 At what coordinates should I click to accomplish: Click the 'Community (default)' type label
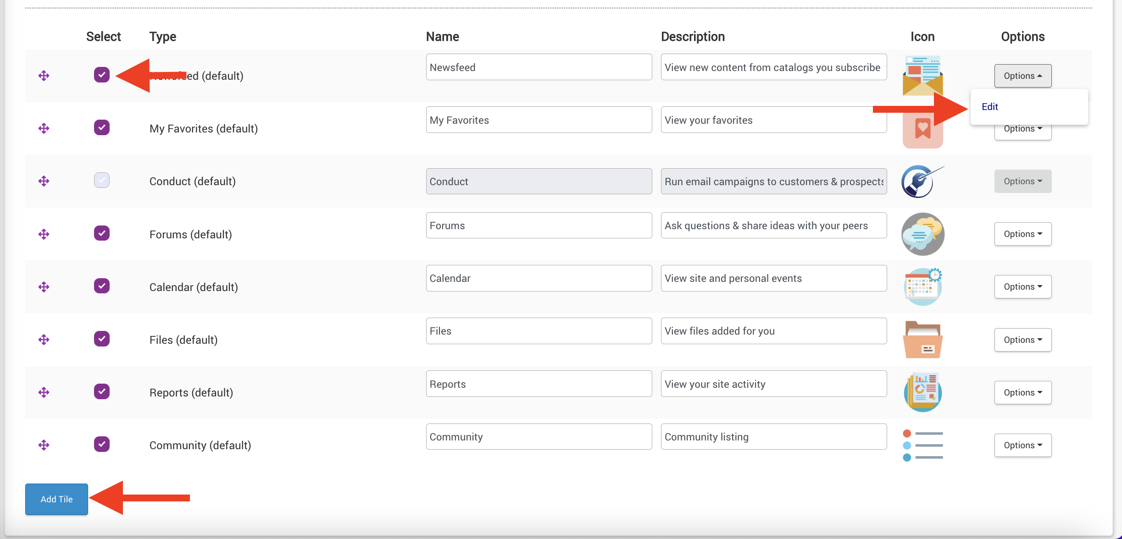click(200, 445)
